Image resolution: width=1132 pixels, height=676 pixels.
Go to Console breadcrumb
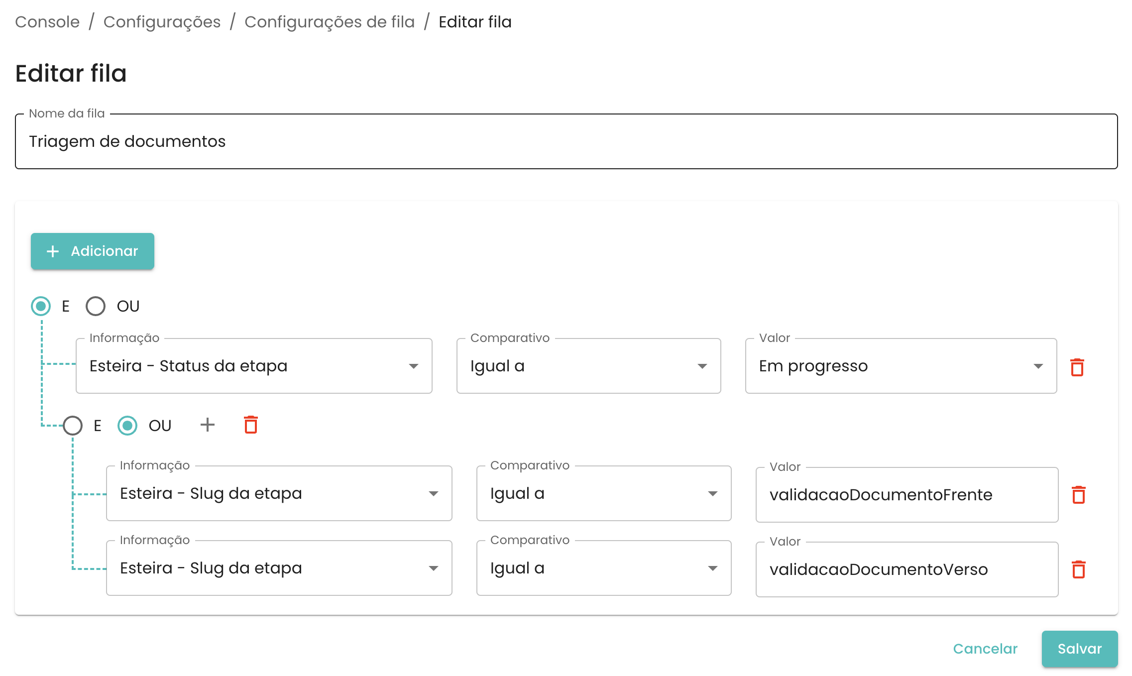point(47,22)
